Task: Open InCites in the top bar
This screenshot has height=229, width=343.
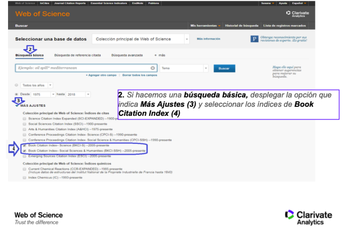Action: 45,3
